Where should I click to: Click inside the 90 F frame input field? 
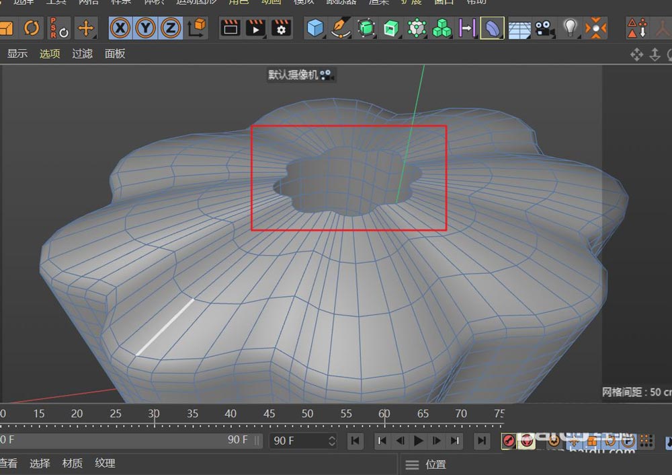296,442
